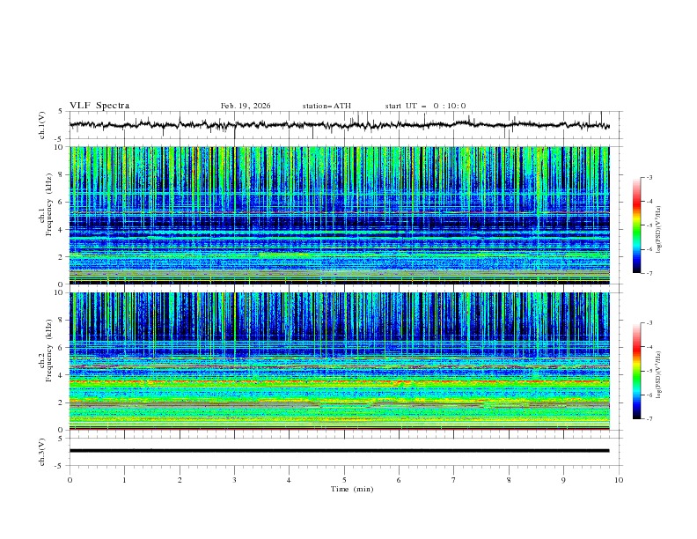The height and width of the screenshot is (539, 697).
Task: Click the ch.3(V) axis label
Action: [42, 450]
